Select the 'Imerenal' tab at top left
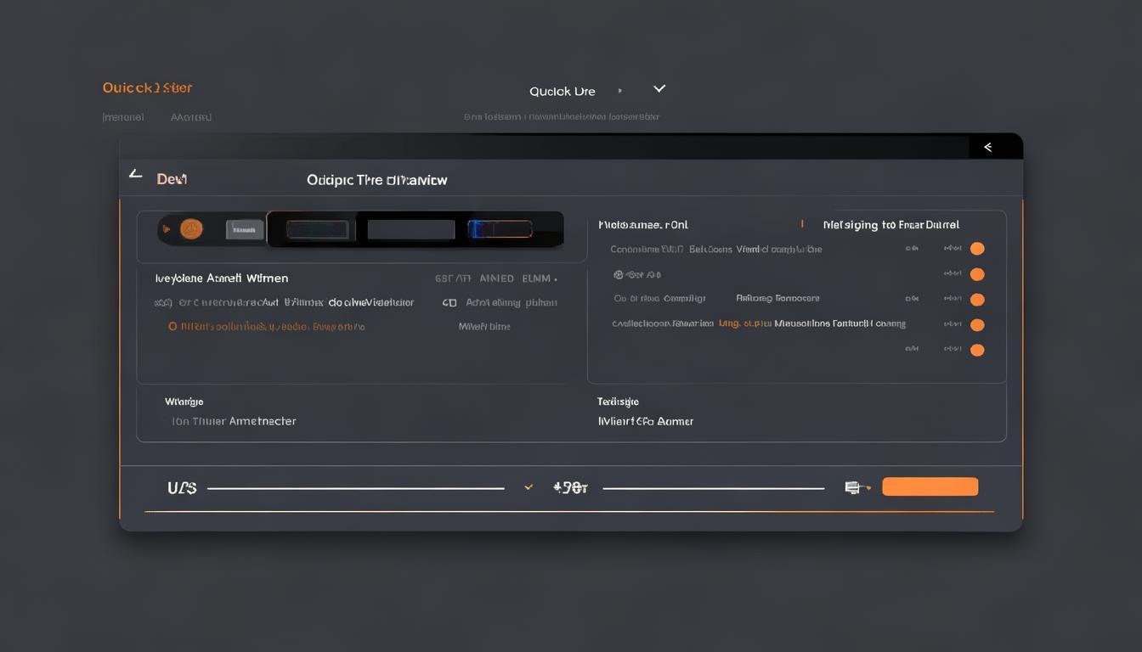Viewport: 1142px width, 652px height. coord(123,117)
